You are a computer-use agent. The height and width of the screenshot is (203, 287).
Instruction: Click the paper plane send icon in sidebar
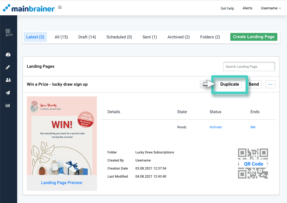tap(8, 93)
